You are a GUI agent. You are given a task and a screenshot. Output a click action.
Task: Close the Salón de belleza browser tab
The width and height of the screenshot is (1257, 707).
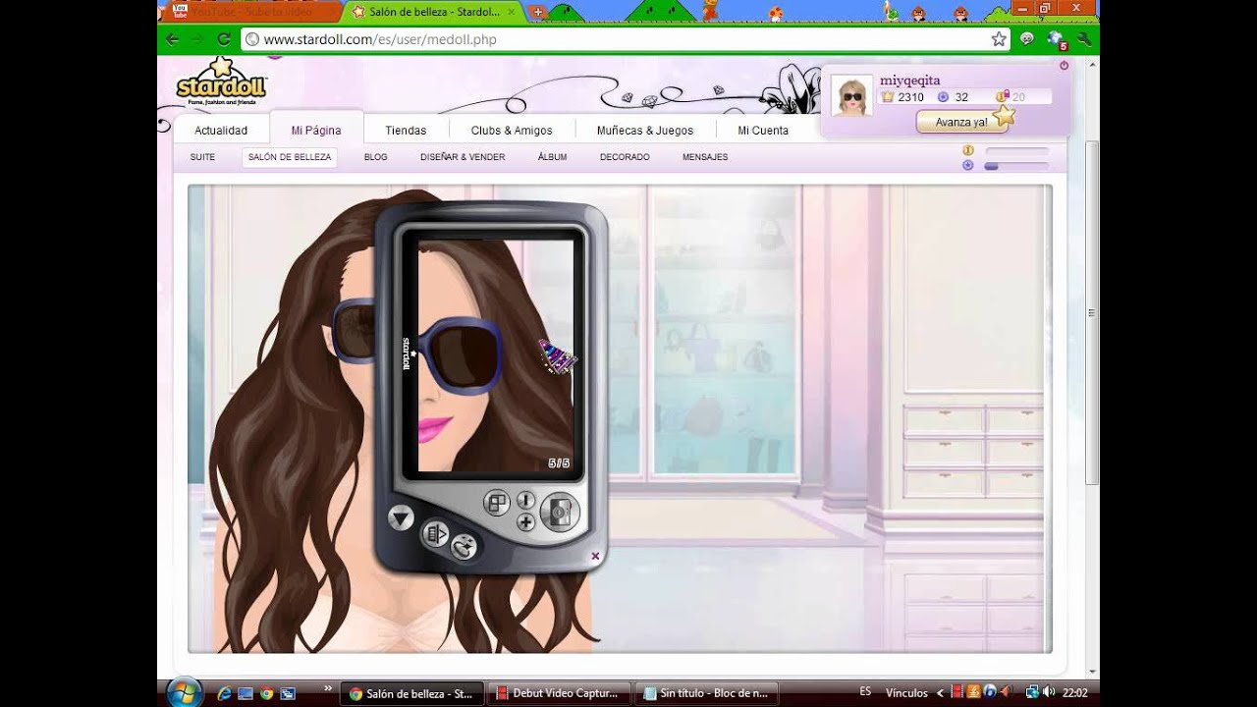[x=510, y=12]
